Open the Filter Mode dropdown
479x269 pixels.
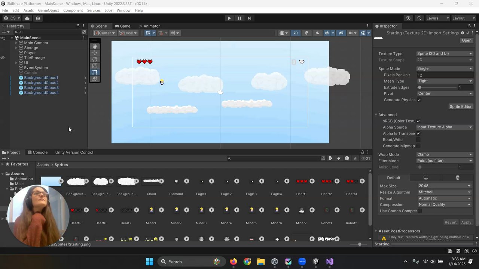coord(444,161)
